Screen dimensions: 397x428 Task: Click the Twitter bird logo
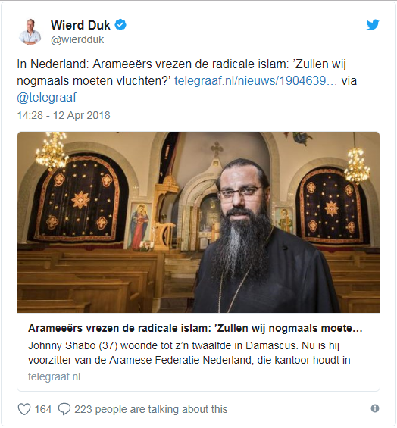point(373,25)
